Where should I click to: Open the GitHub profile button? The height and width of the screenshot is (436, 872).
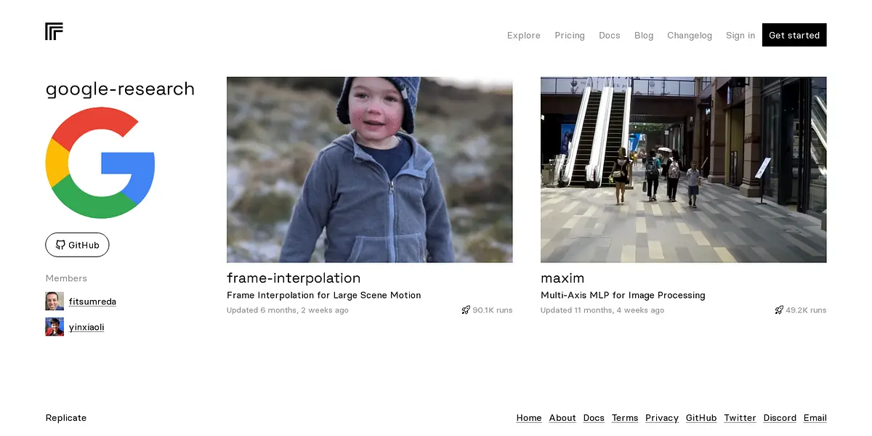pos(77,245)
